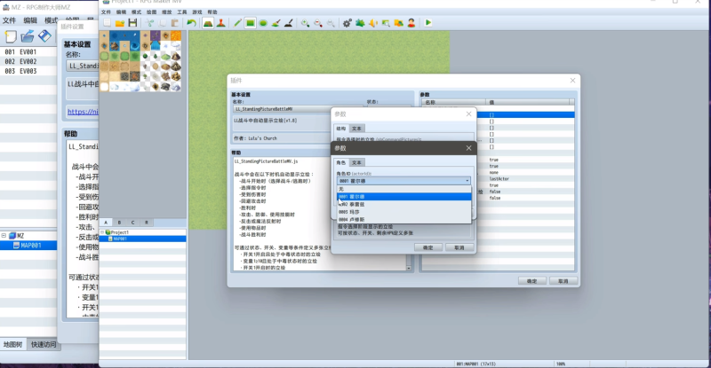711x368 pixels.
Task: Click the Cut scissors icon in MV toolbar
Action: (149, 23)
